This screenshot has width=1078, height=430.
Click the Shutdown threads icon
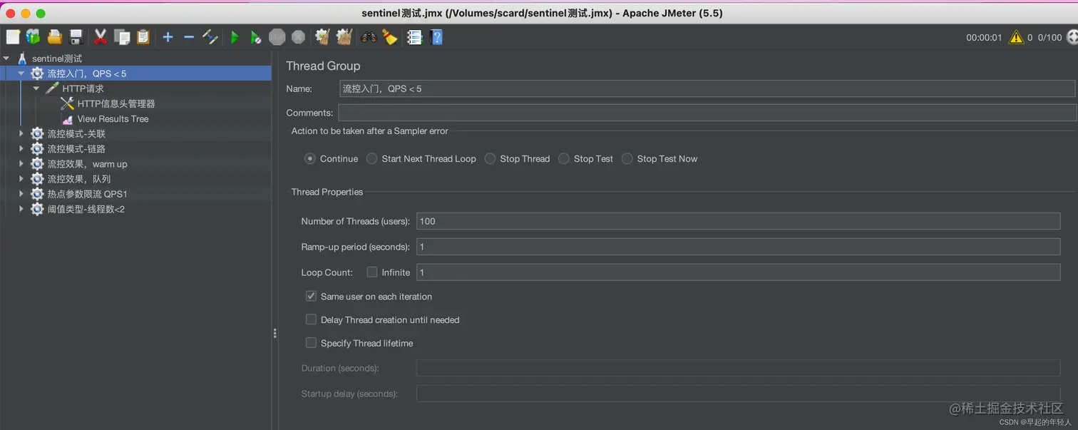tap(298, 37)
